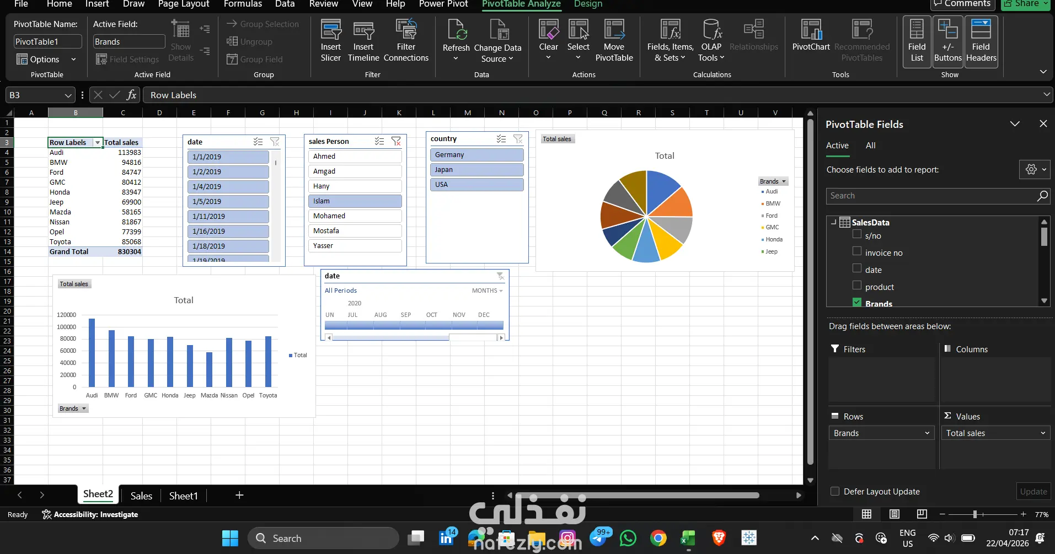Open the Windows Start menu
Screen dimensions: 1055x554
[230, 538]
